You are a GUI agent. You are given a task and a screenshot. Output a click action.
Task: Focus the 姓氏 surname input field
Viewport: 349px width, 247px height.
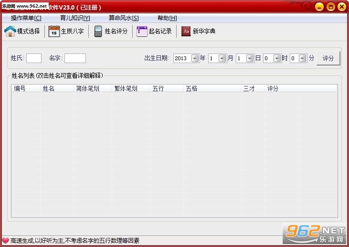(34, 58)
